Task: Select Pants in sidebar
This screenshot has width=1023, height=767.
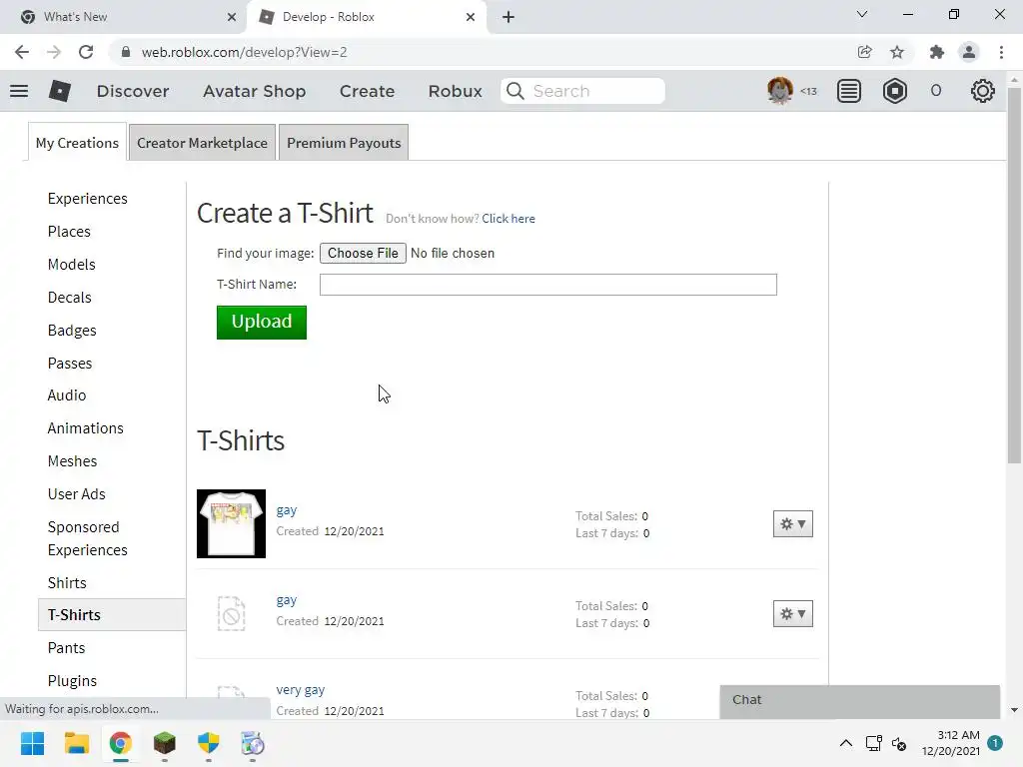Action: pyautogui.click(x=67, y=647)
